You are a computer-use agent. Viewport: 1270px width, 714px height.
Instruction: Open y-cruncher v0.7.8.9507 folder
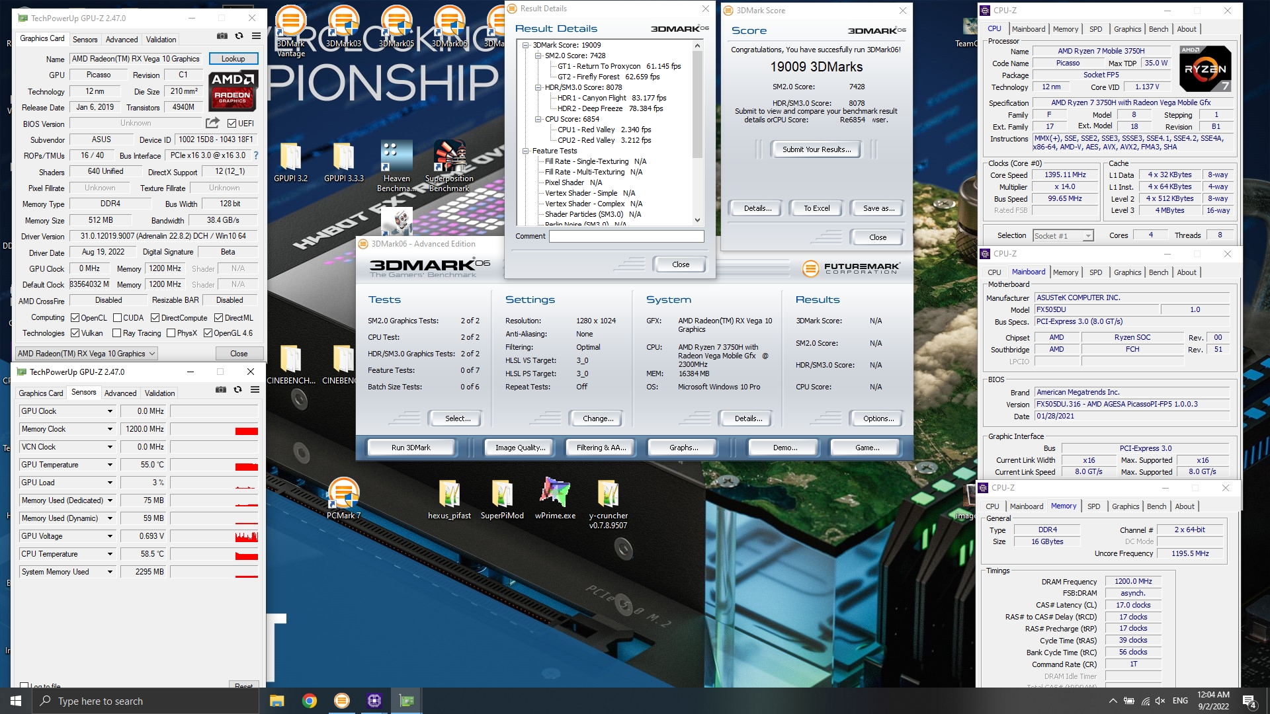tap(609, 504)
